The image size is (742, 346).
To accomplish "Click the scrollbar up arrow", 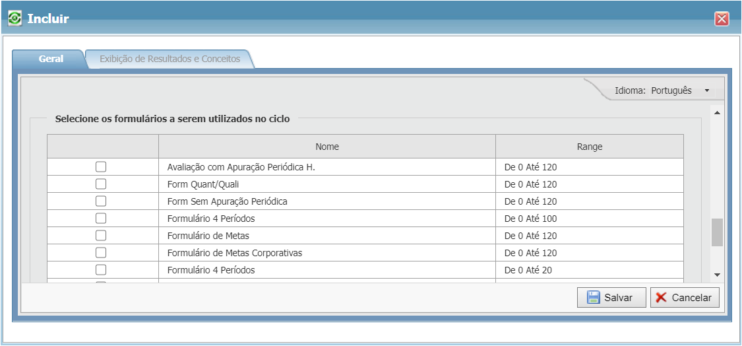I will [717, 112].
